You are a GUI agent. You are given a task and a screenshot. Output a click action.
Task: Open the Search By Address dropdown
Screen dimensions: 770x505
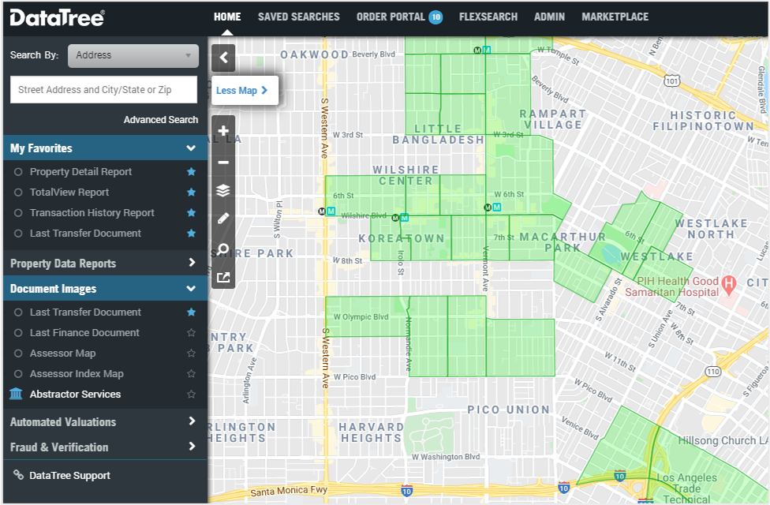pos(133,55)
